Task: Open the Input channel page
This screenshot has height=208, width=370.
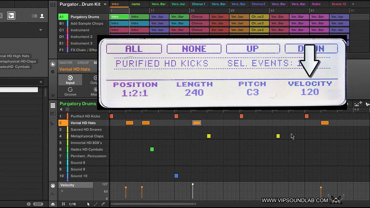Action: pos(70,80)
